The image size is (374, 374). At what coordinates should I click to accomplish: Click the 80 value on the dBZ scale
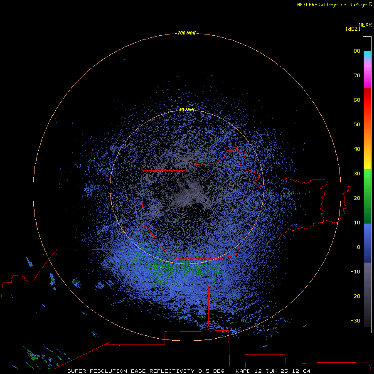357,51
